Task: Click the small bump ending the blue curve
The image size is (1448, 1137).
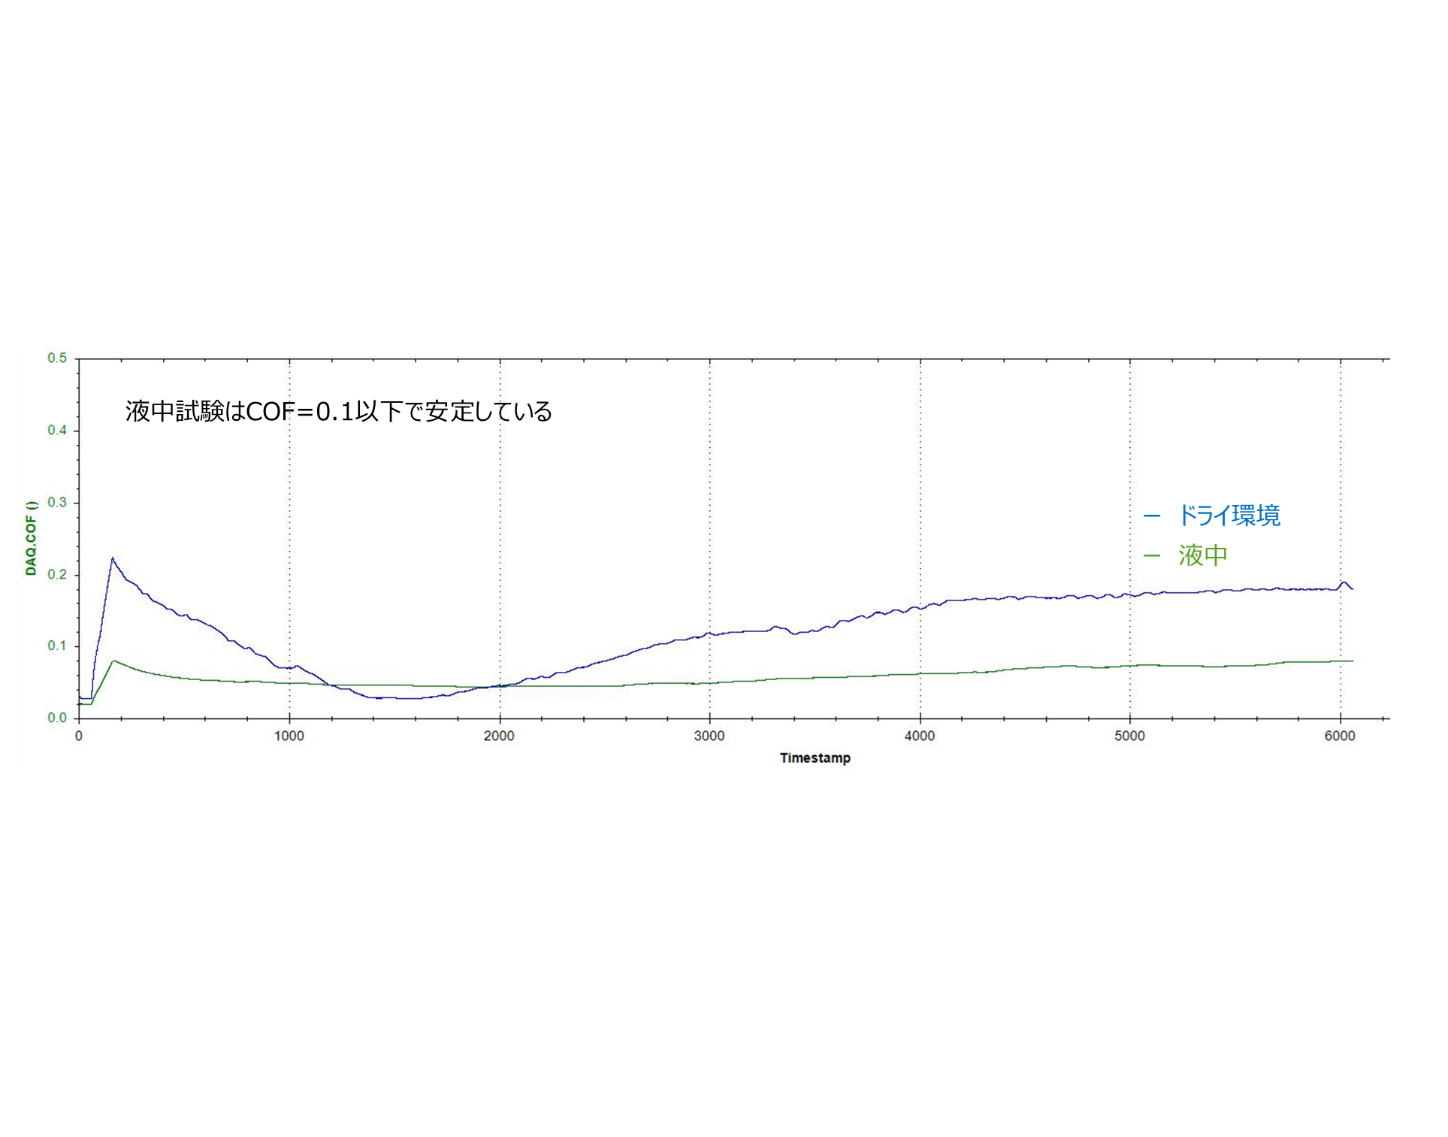Action: pos(1344,584)
